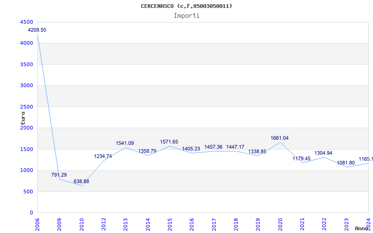Click the 2020 x-axis year

[280, 225]
